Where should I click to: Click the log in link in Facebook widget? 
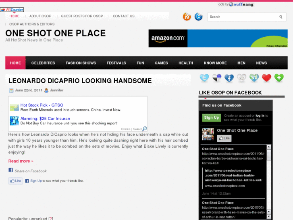(260, 115)
